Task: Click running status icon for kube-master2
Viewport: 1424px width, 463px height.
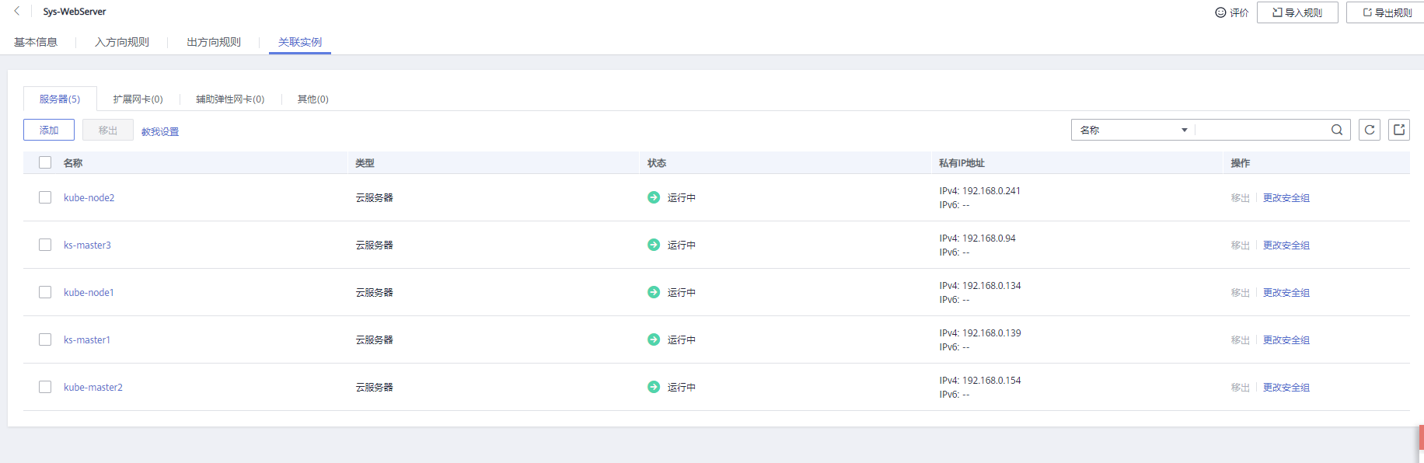Action: [x=654, y=387]
